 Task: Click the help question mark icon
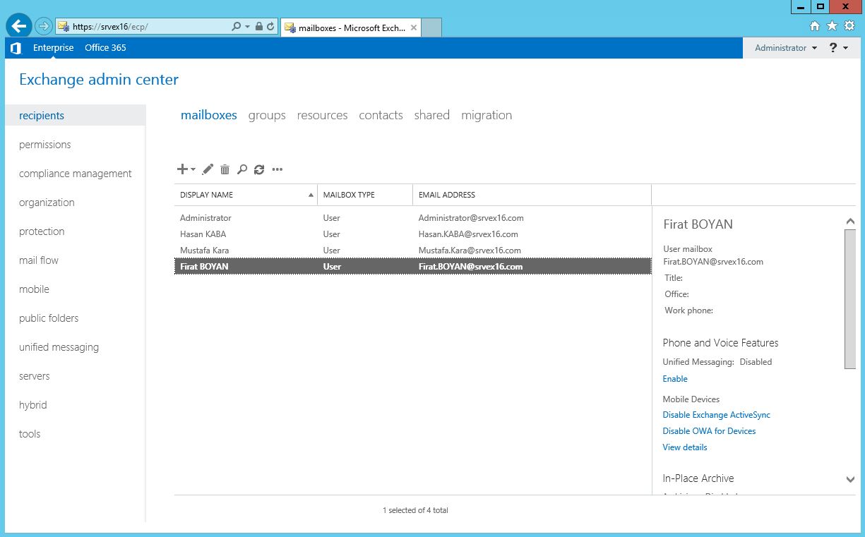coord(833,48)
